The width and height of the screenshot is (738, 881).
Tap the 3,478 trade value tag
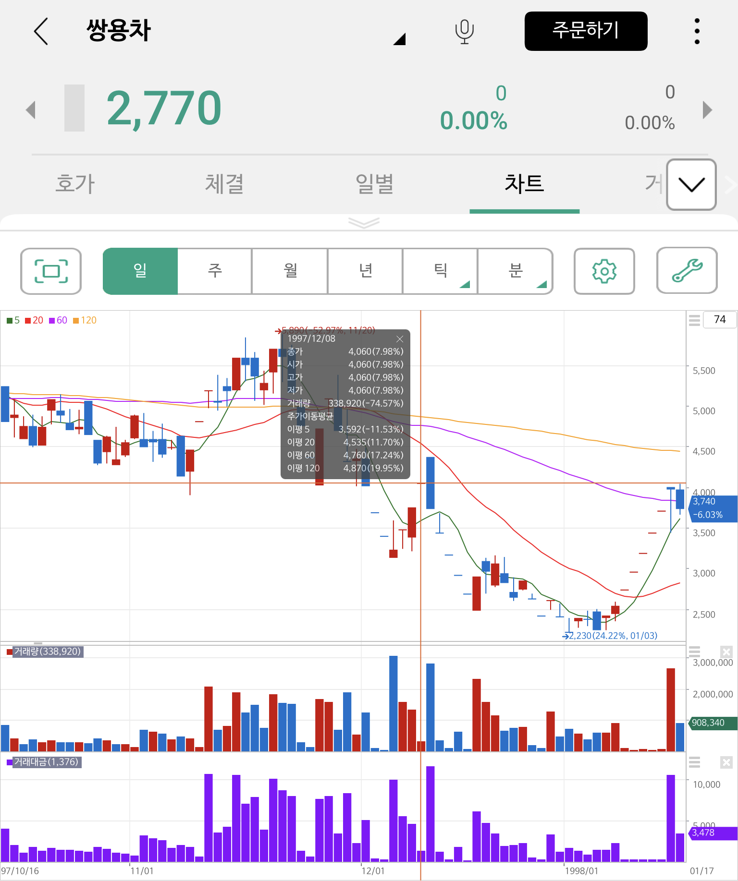tap(713, 833)
